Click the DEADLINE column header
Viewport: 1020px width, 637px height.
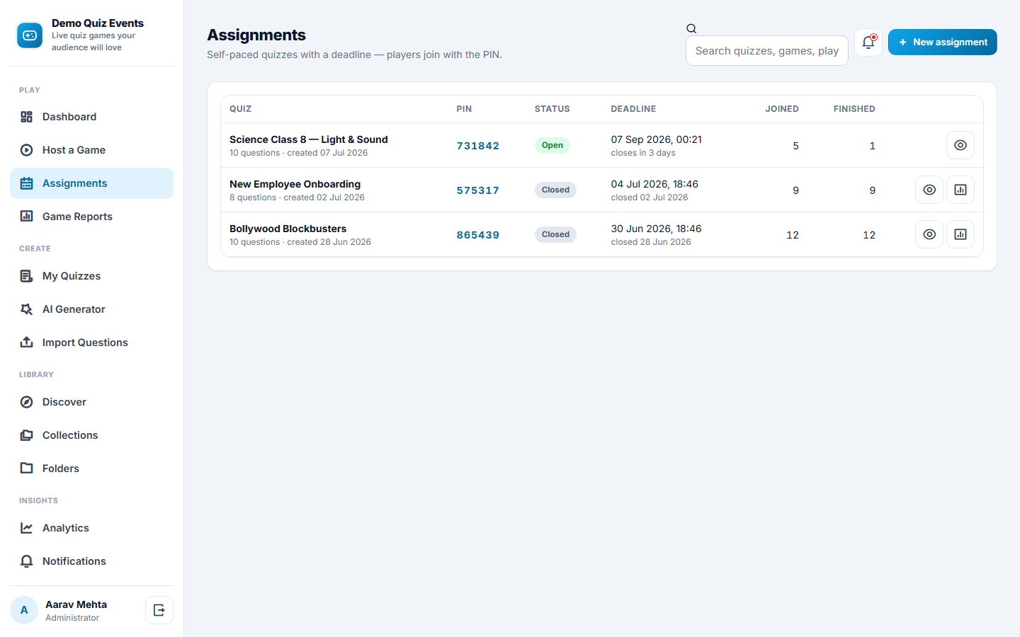pyautogui.click(x=633, y=109)
